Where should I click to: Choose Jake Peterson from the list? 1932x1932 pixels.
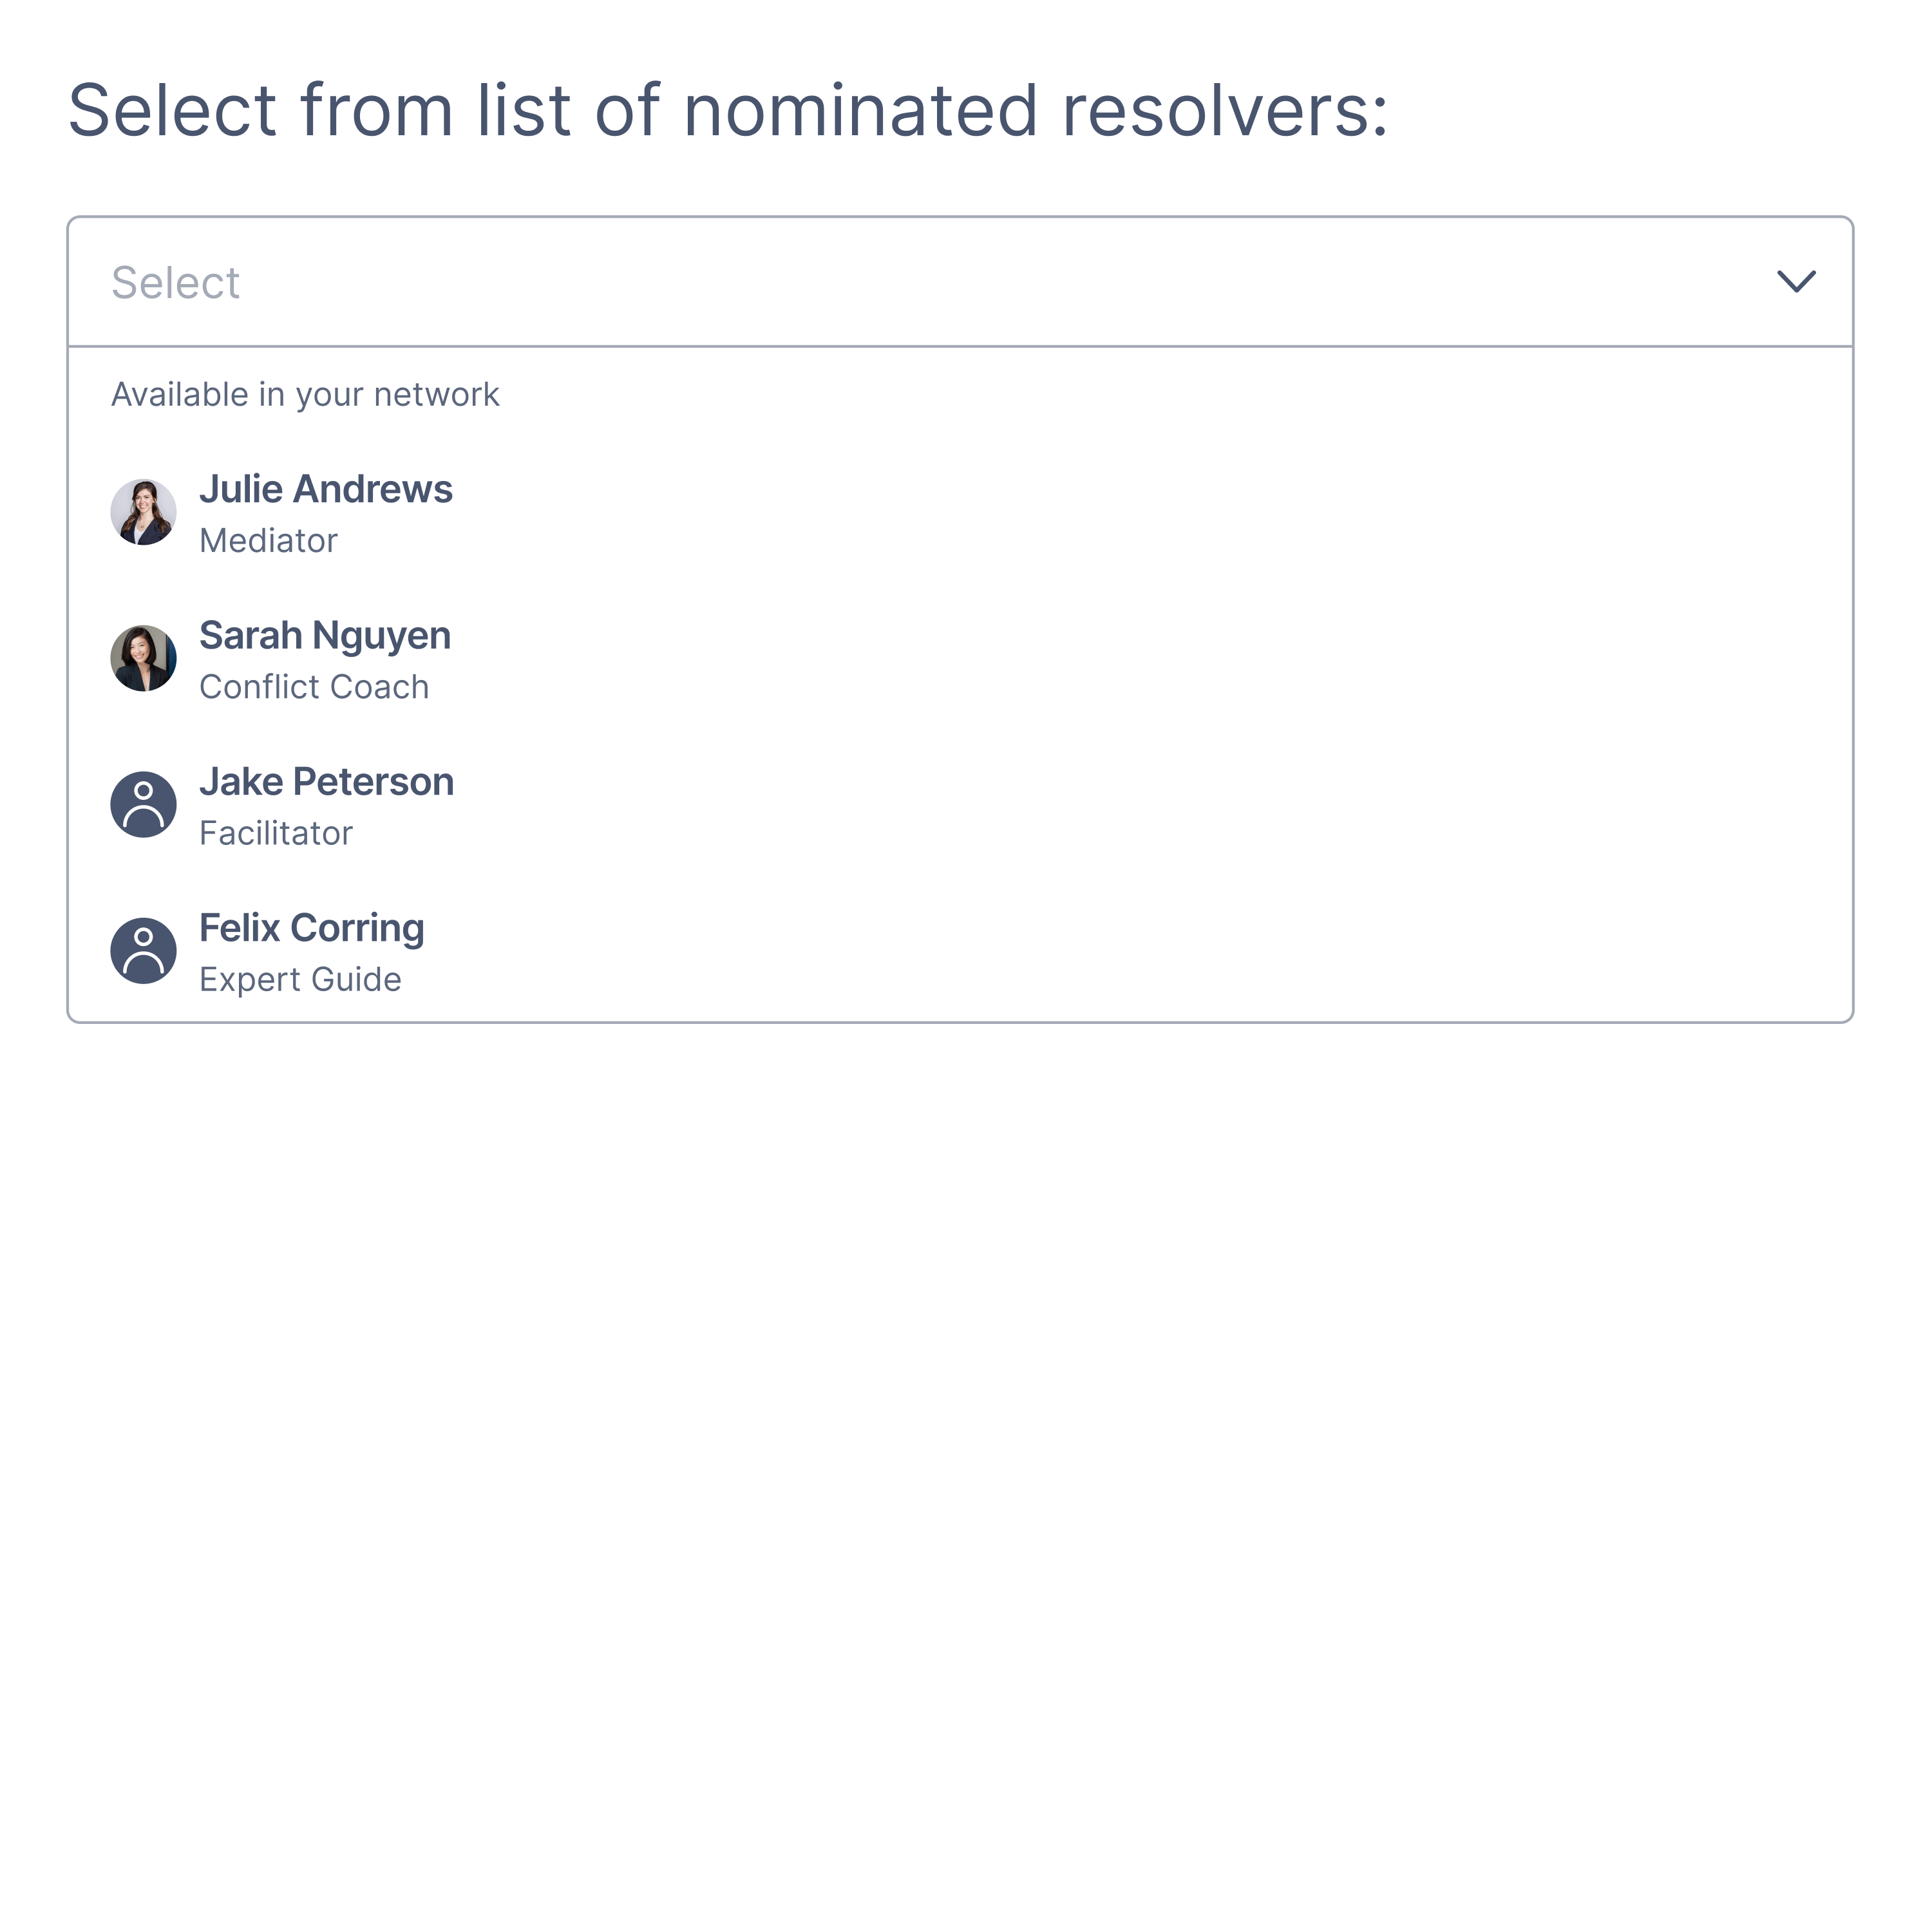[326, 782]
